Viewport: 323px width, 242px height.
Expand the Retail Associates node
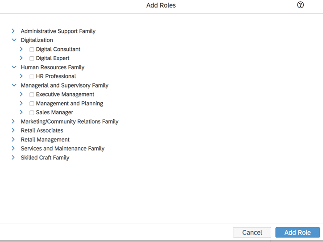(13, 130)
